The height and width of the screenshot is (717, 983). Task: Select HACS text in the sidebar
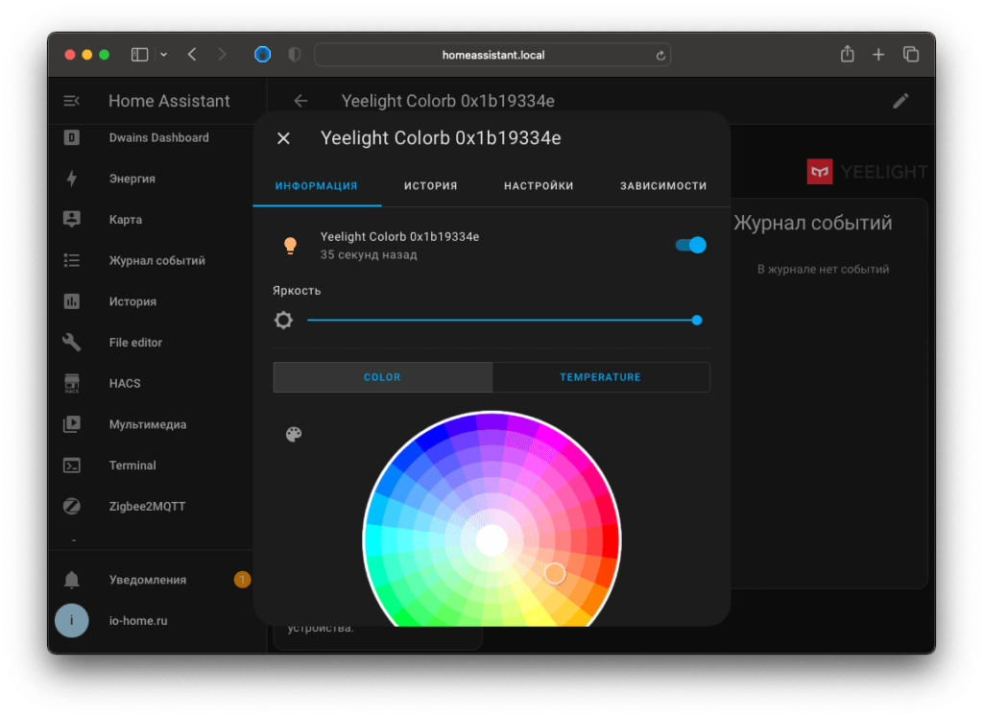click(x=125, y=384)
